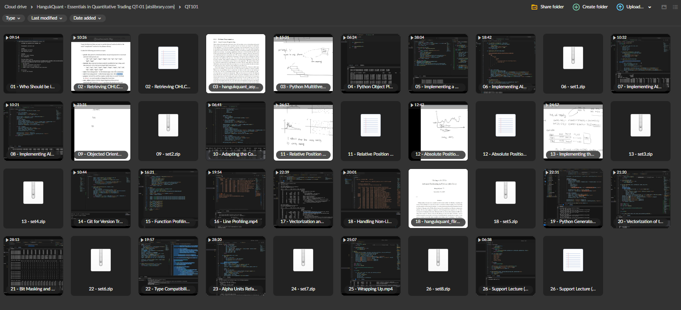Image resolution: width=681 pixels, height=310 pixels.
Task: Navigate to HangukQuant parent folder breadcrumb
Action: (x=105, y=7)
